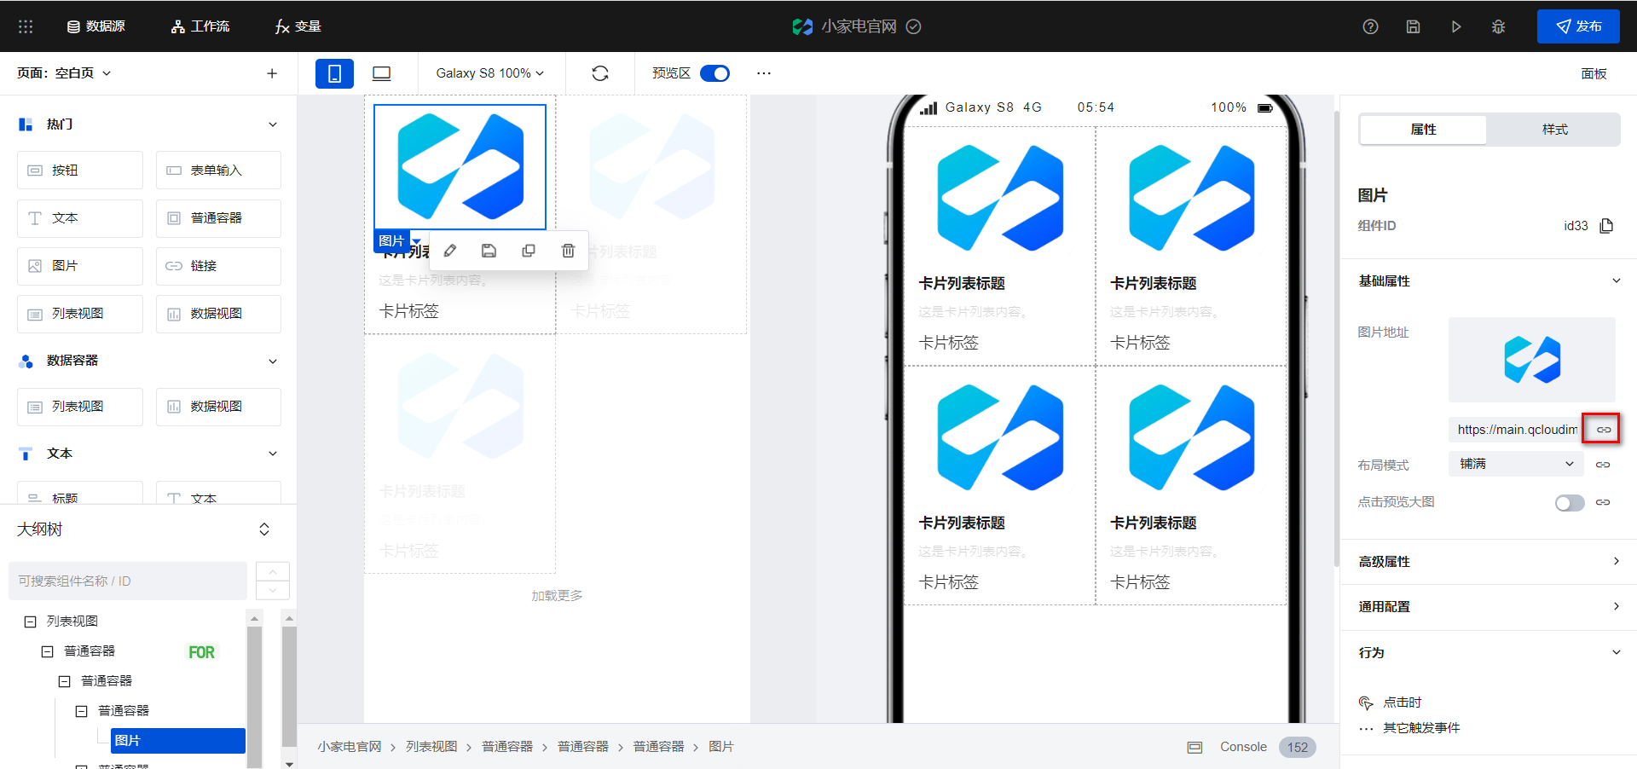Switch canvas to tablet preview mode
Screen dimensions: 1637x769
coord(380,73)
